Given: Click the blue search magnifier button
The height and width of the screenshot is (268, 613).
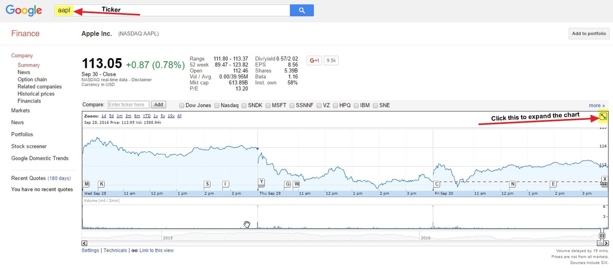Looking at the screenshot, I should 301,10.
